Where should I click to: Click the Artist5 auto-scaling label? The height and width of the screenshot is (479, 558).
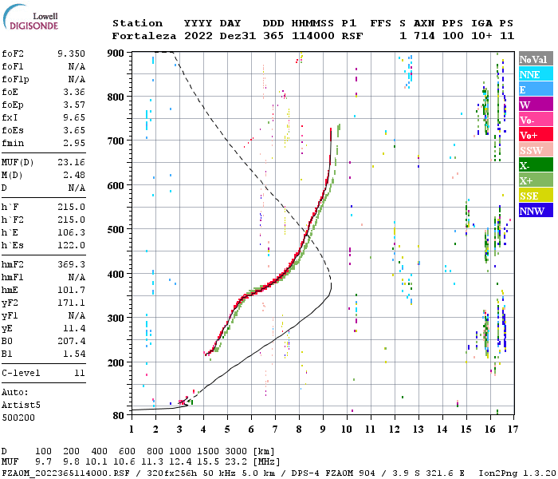coord(21,406)
